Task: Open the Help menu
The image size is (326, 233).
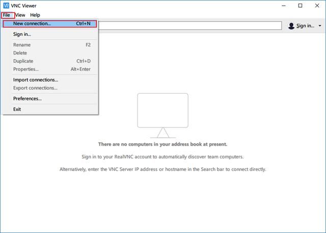Action: (x=35, y=15)
